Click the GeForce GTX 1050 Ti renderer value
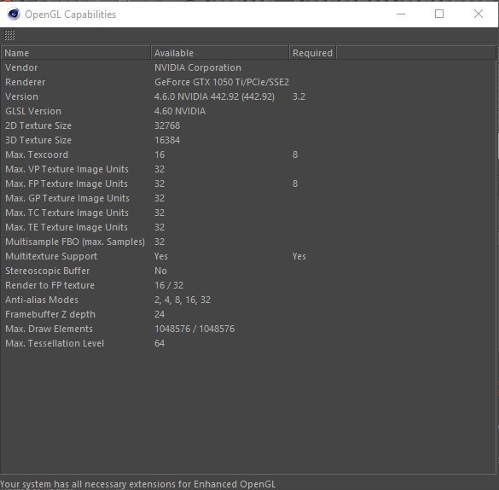 coord(222,82)
